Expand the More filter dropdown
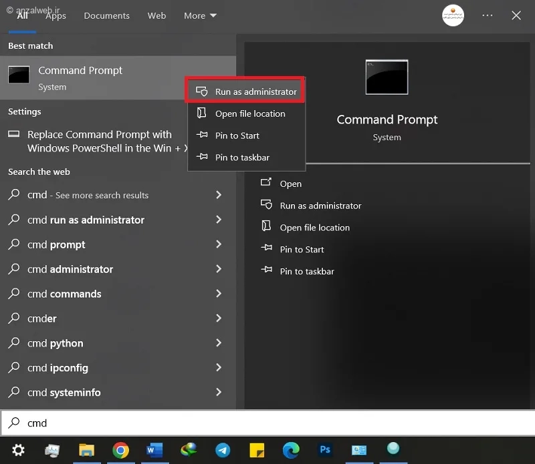The height and width of the screenshot is (464, 535). [200, 15]
